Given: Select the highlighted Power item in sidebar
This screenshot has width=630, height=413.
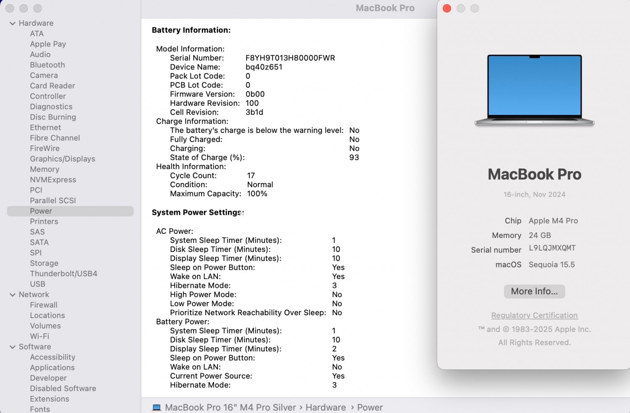Looking at the screenshot, I should (x=70, y=211).
